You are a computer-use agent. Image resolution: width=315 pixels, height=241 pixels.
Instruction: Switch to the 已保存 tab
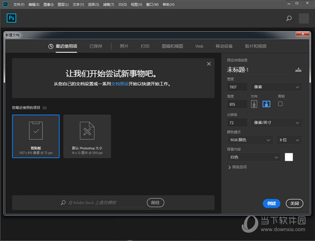tap(96, 46)
